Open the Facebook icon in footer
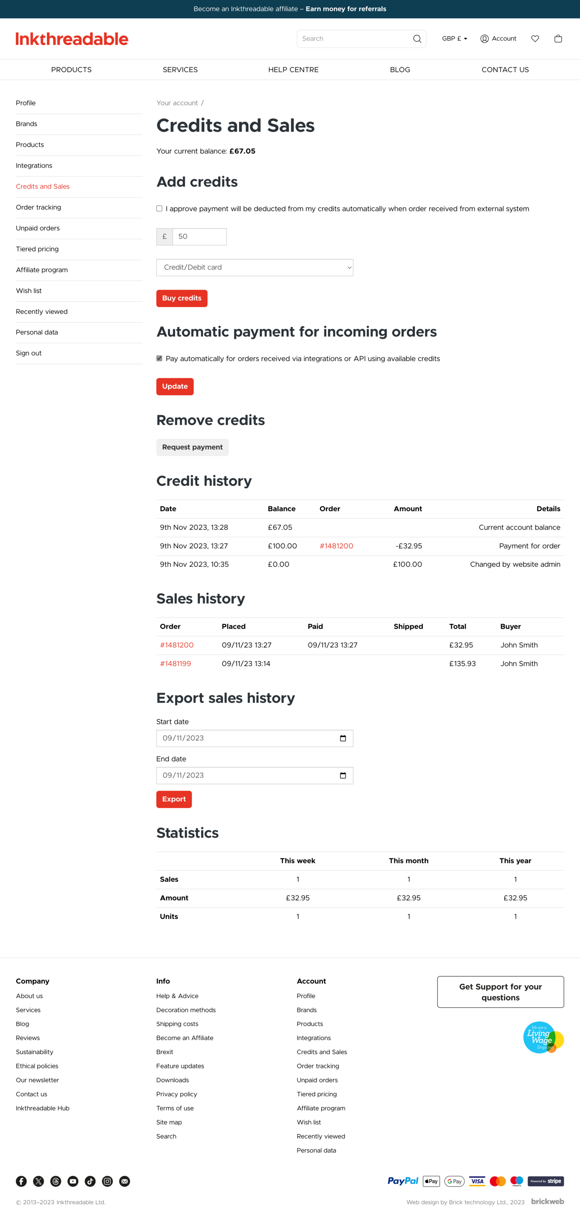The height and width of the screenshot is (1226, 580). tap(22, 1181)
